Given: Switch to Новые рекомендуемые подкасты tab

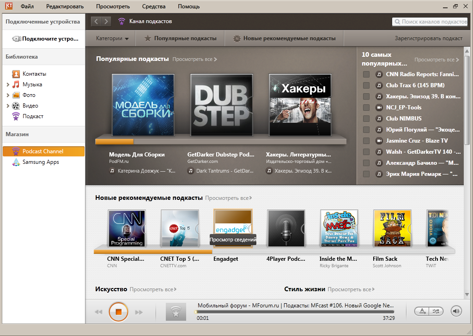Looking at the screenshot, I should pyautogui.click(x=284, y=38).
